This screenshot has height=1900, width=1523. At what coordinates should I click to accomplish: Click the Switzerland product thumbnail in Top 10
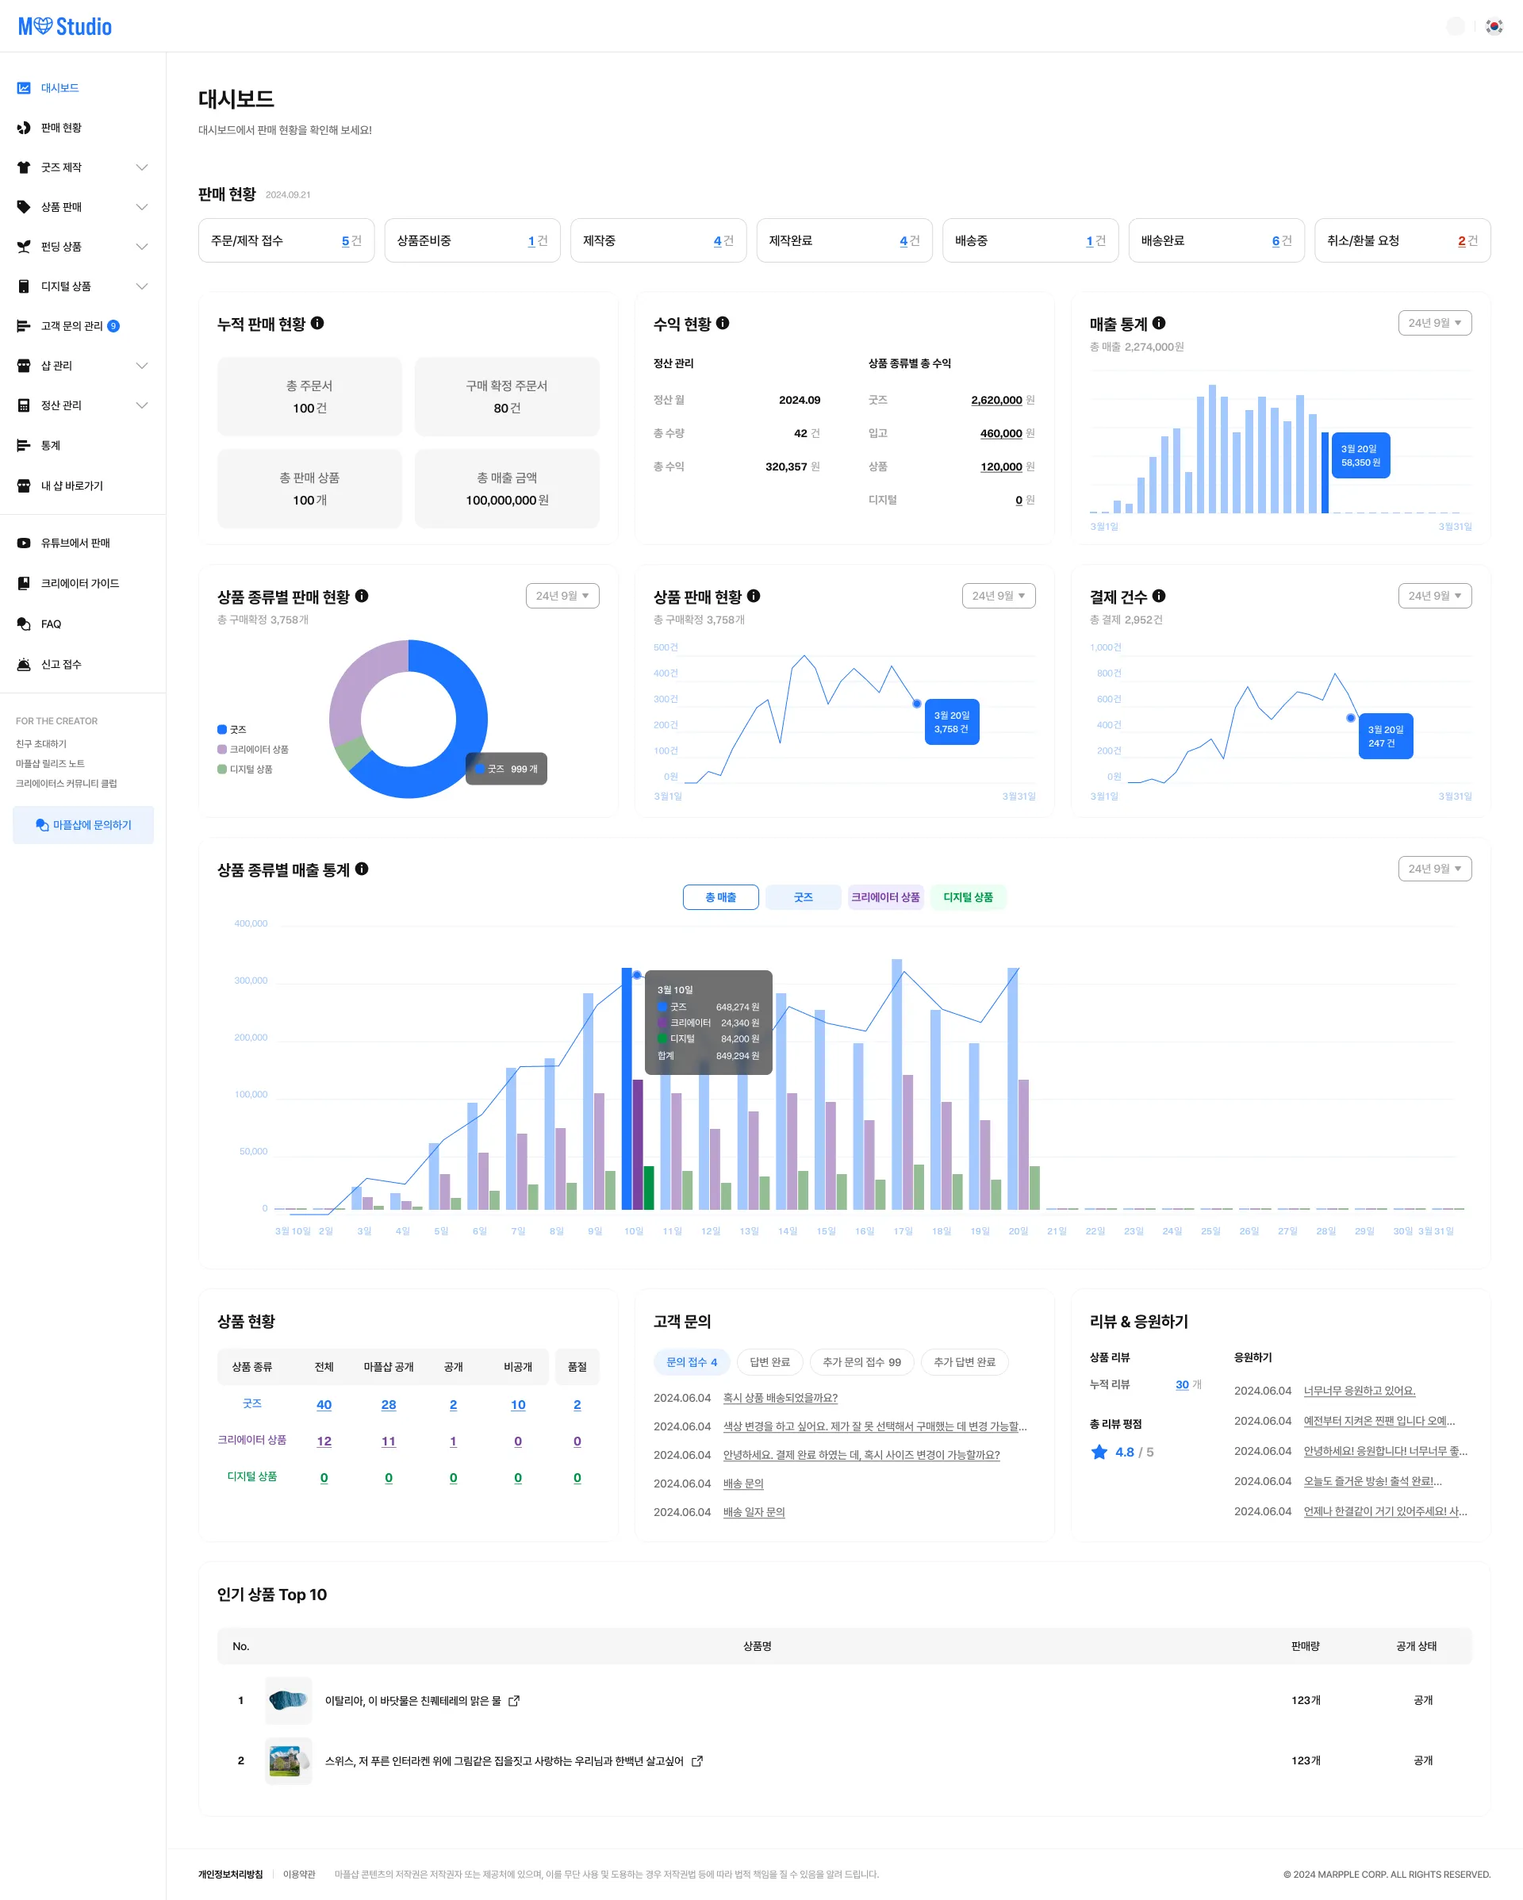point(288,1760)
